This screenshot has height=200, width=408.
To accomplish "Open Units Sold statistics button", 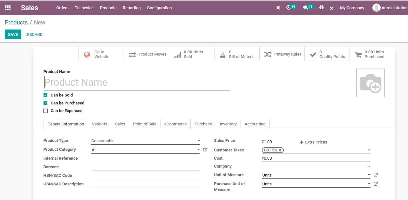I will pyautogui.click(x=191, y=54).
